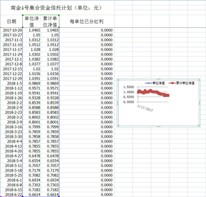Select the title cell 南金4号集合资金信托计划
Viewport: 206px width, 197px height.
pos(57,8)
